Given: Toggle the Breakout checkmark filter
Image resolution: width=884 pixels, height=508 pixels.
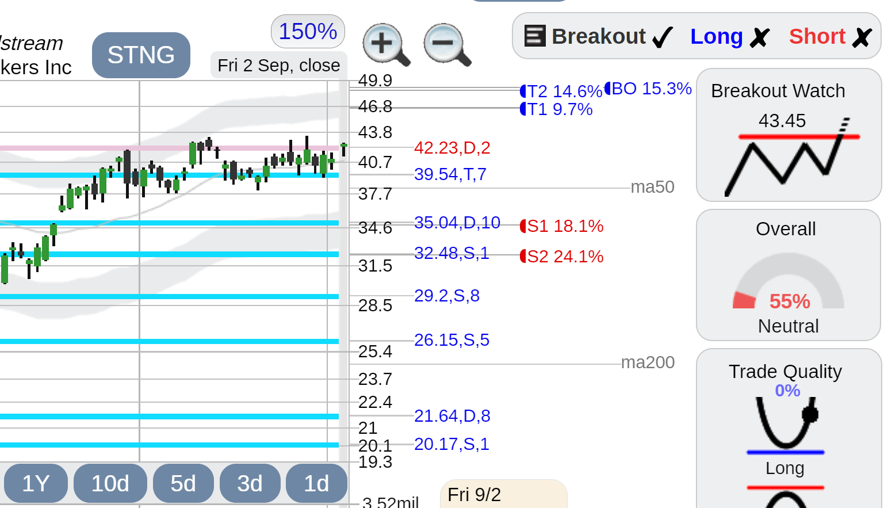Looking at the screenshot, I should tap(662, 37).
